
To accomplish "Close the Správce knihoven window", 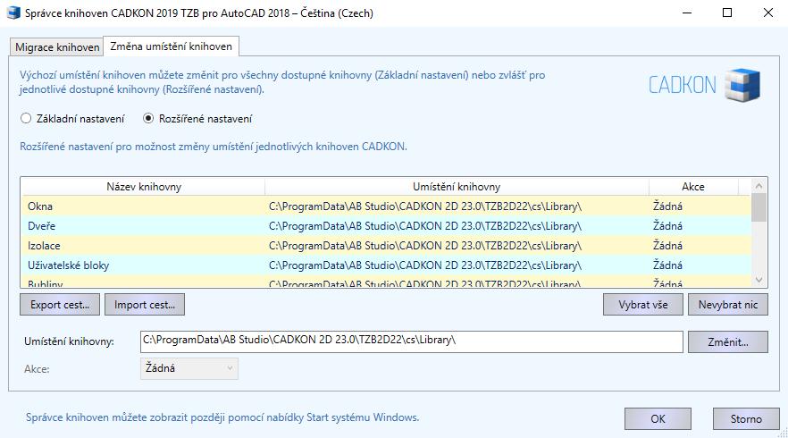I will coord(768,13).
